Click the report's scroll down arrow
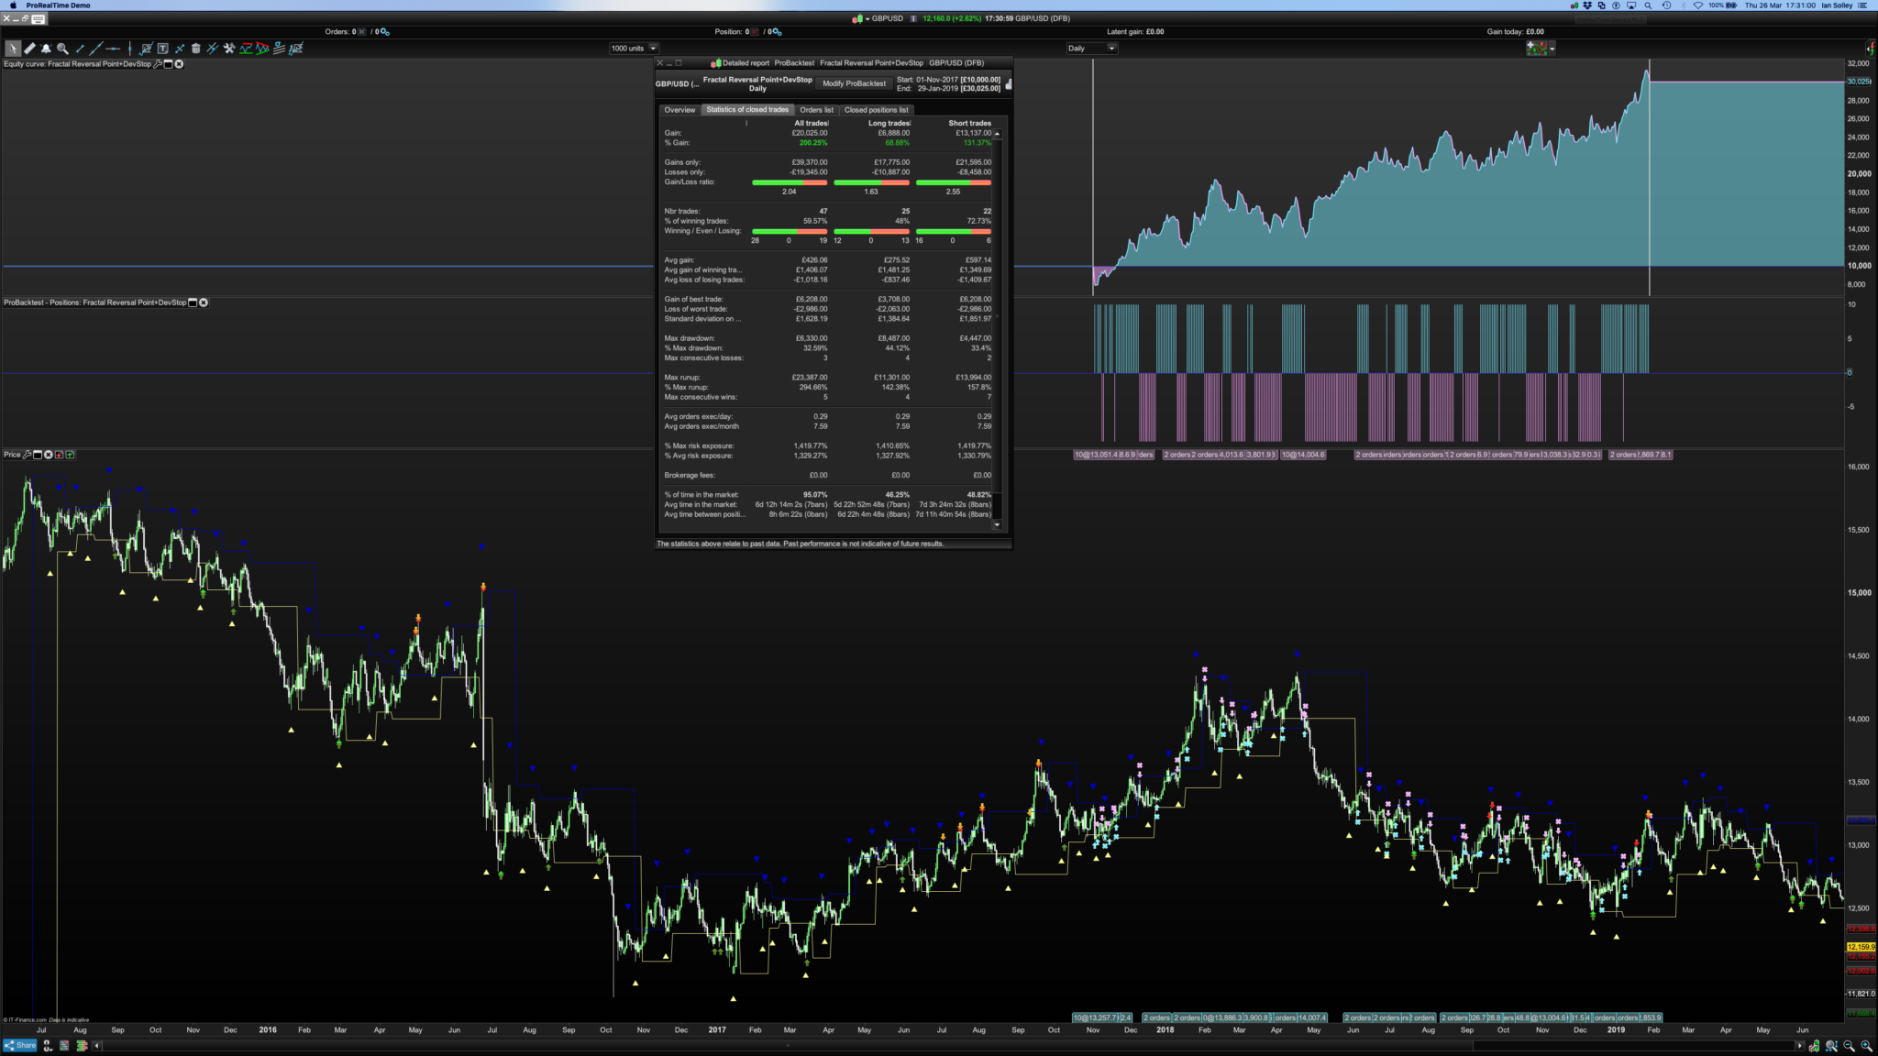The height and width of the screenshot is (1056, 1878). [997, 525]
